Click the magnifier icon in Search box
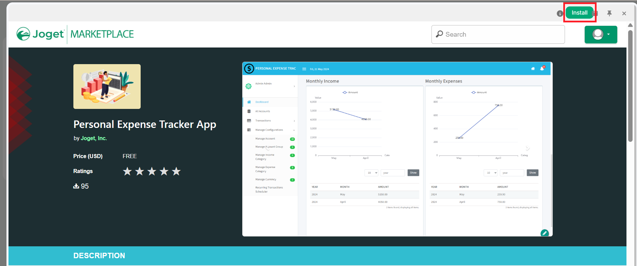637x266 pixels. (439, 34)
